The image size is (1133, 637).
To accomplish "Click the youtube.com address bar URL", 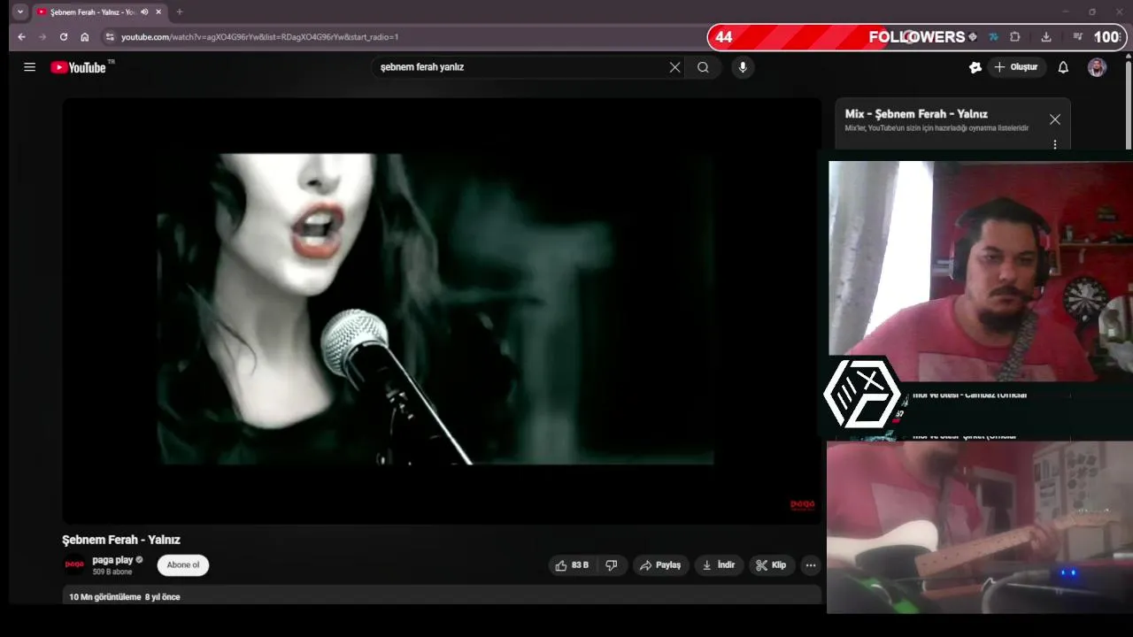I will pos(259,37).
